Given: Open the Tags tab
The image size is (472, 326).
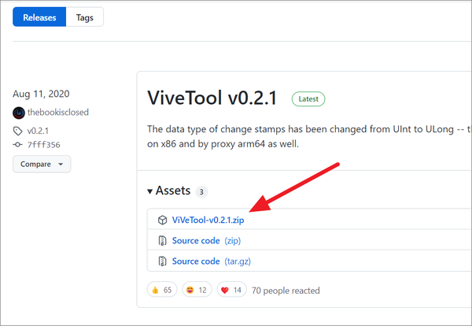Looking at the screenshot, I should point(83,17).
